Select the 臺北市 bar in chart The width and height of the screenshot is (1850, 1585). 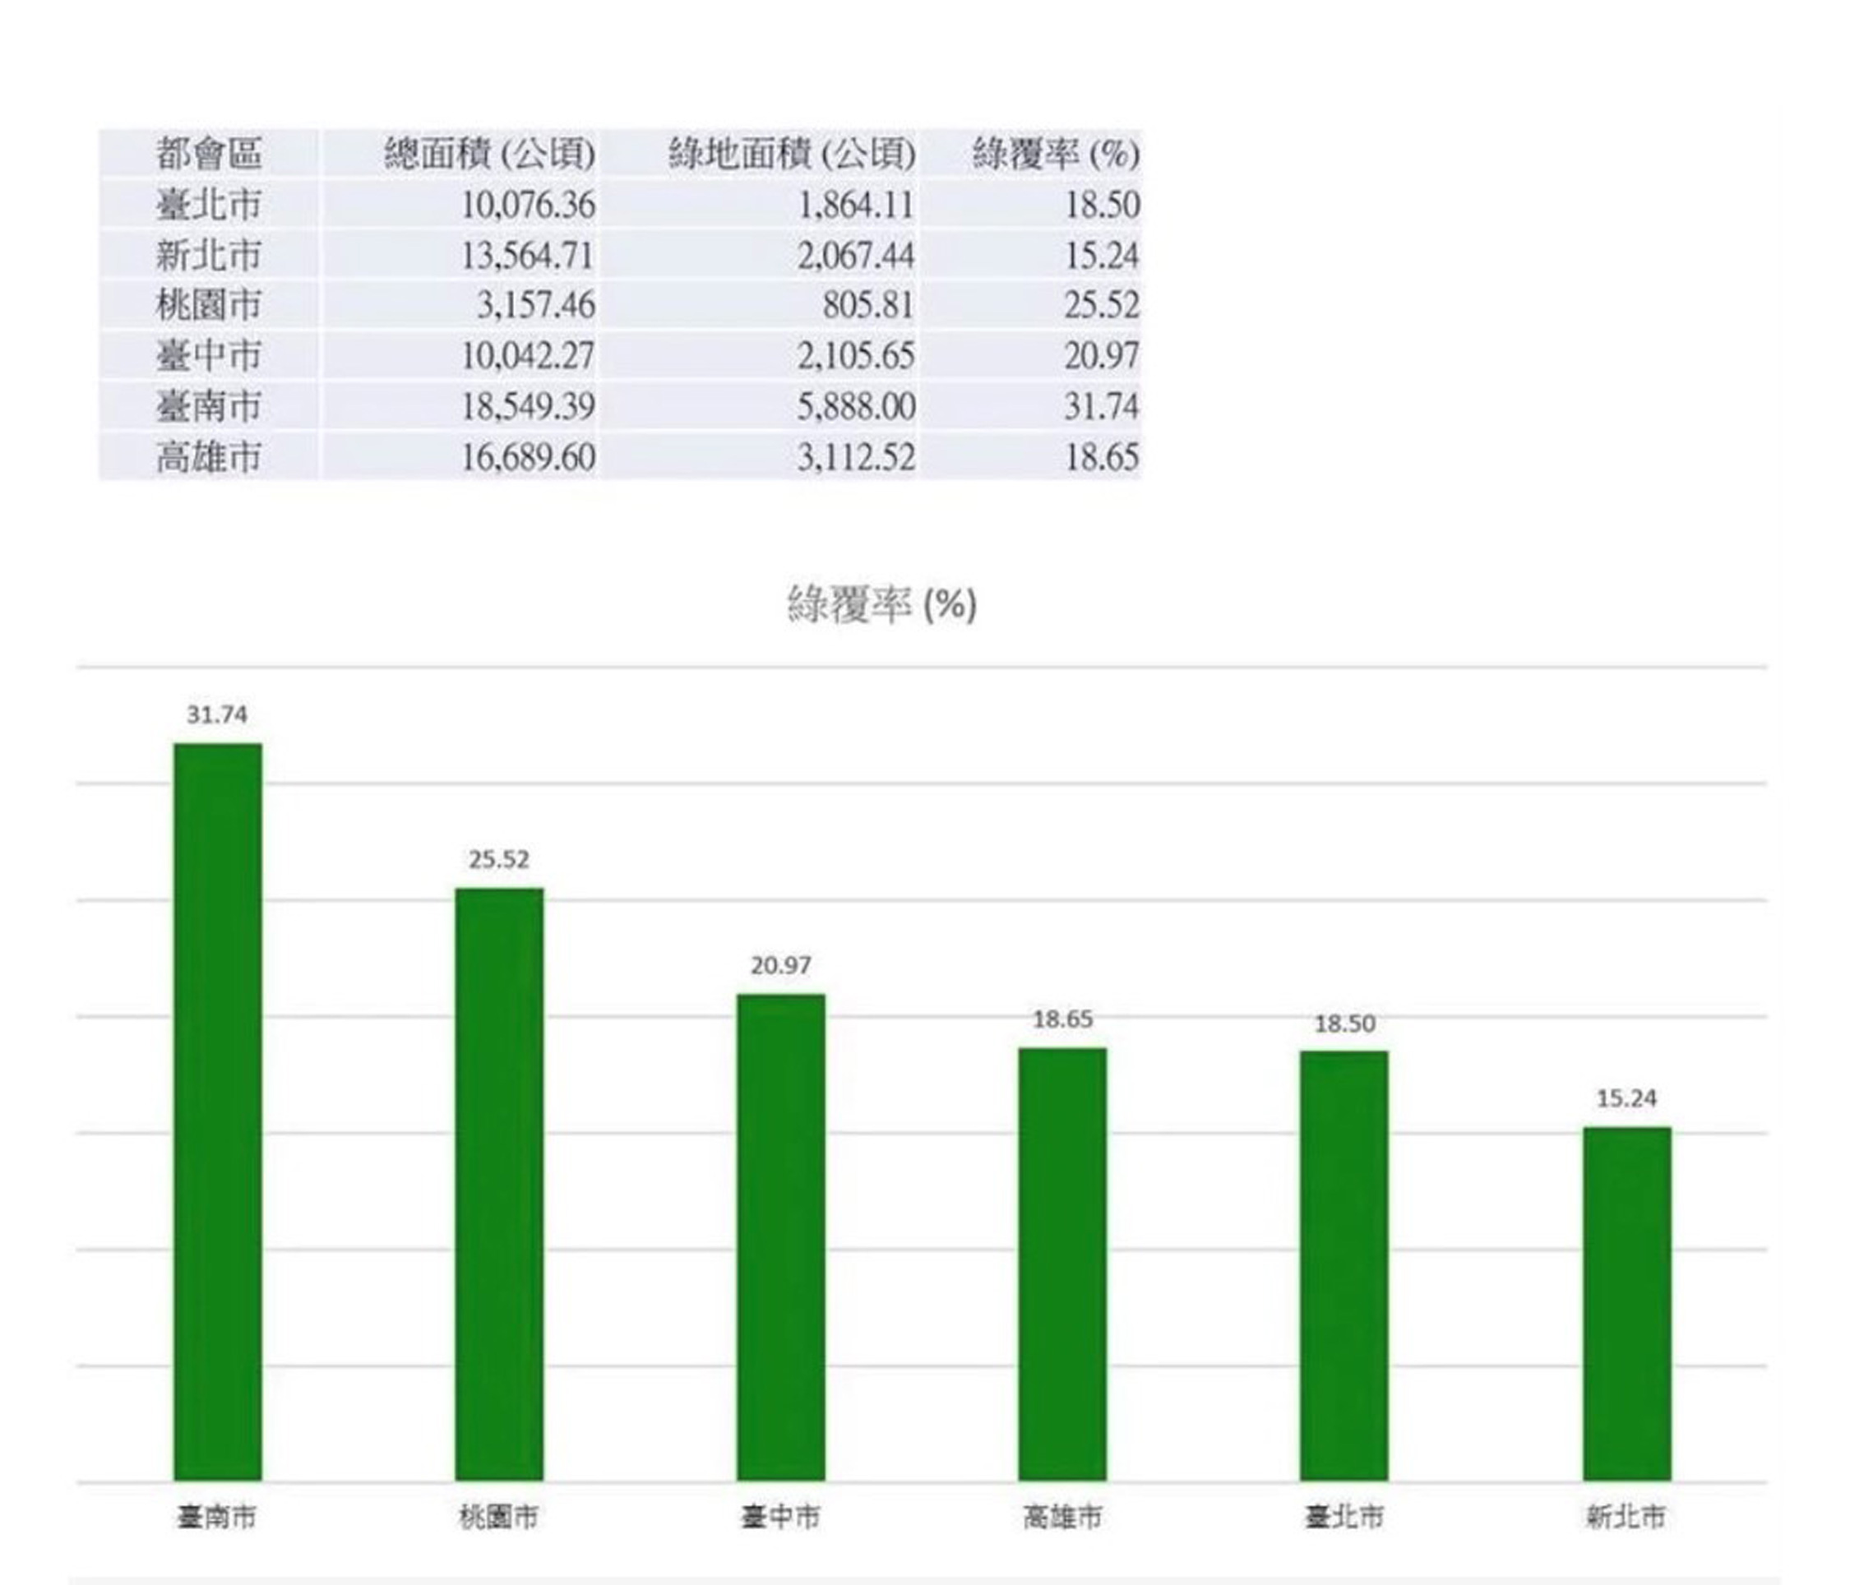1344,1265
